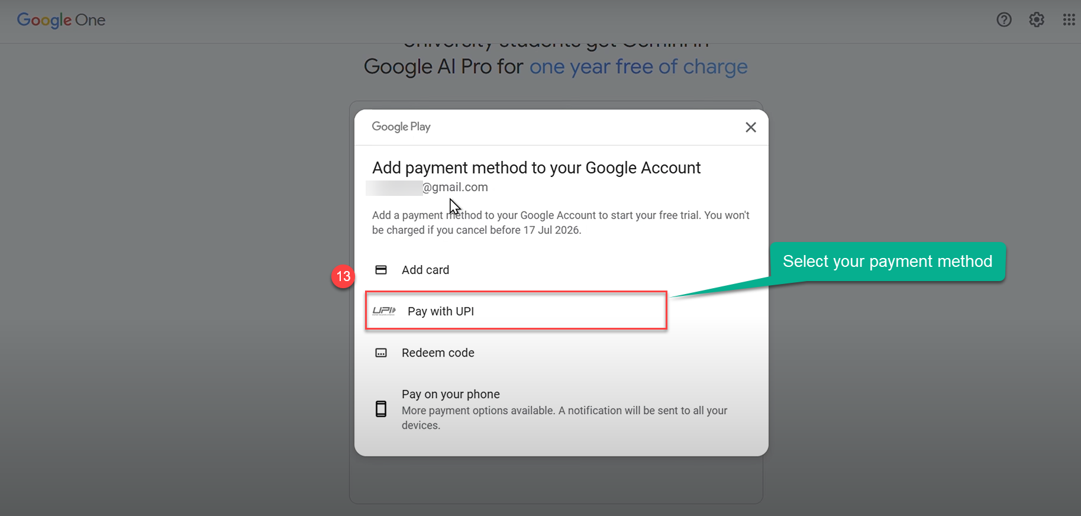
Task: Click the UPI logo icon
Action: coord(384,311)
